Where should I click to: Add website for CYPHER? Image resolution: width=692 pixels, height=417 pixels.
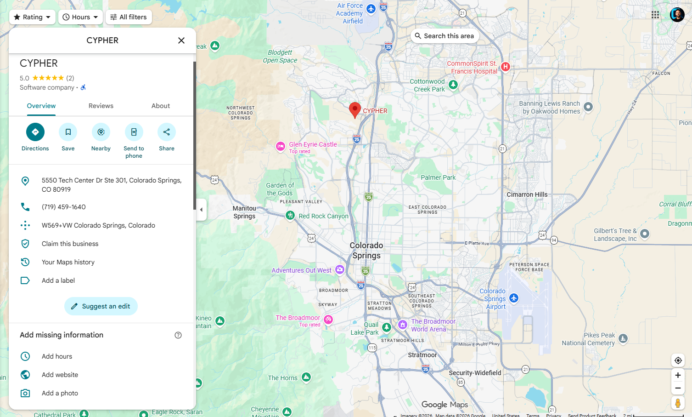coord(102,375)
